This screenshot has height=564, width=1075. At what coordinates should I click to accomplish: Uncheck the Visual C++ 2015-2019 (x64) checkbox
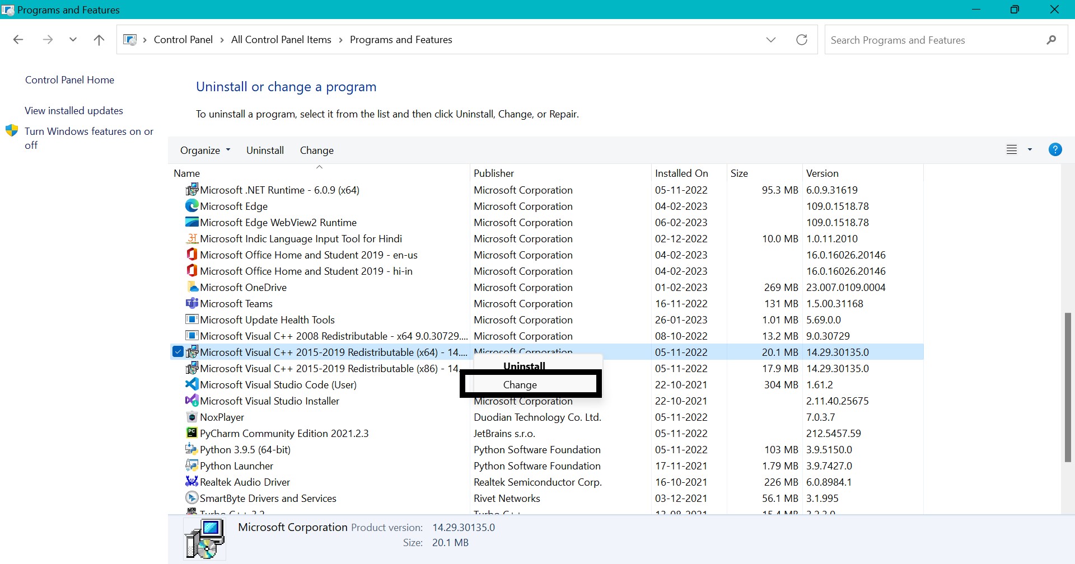point(177,352)
